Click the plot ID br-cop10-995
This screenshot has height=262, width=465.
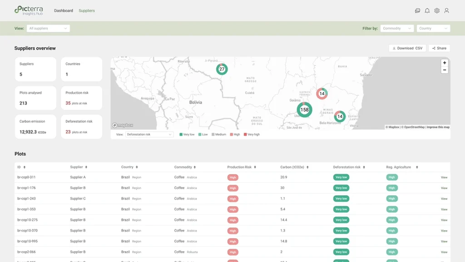(27, 242)
